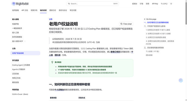This screenshot has height=101, width=187.
Task: Jump to 如果您正在使用团队套餐 outline entry
Action: pos(156,37)
